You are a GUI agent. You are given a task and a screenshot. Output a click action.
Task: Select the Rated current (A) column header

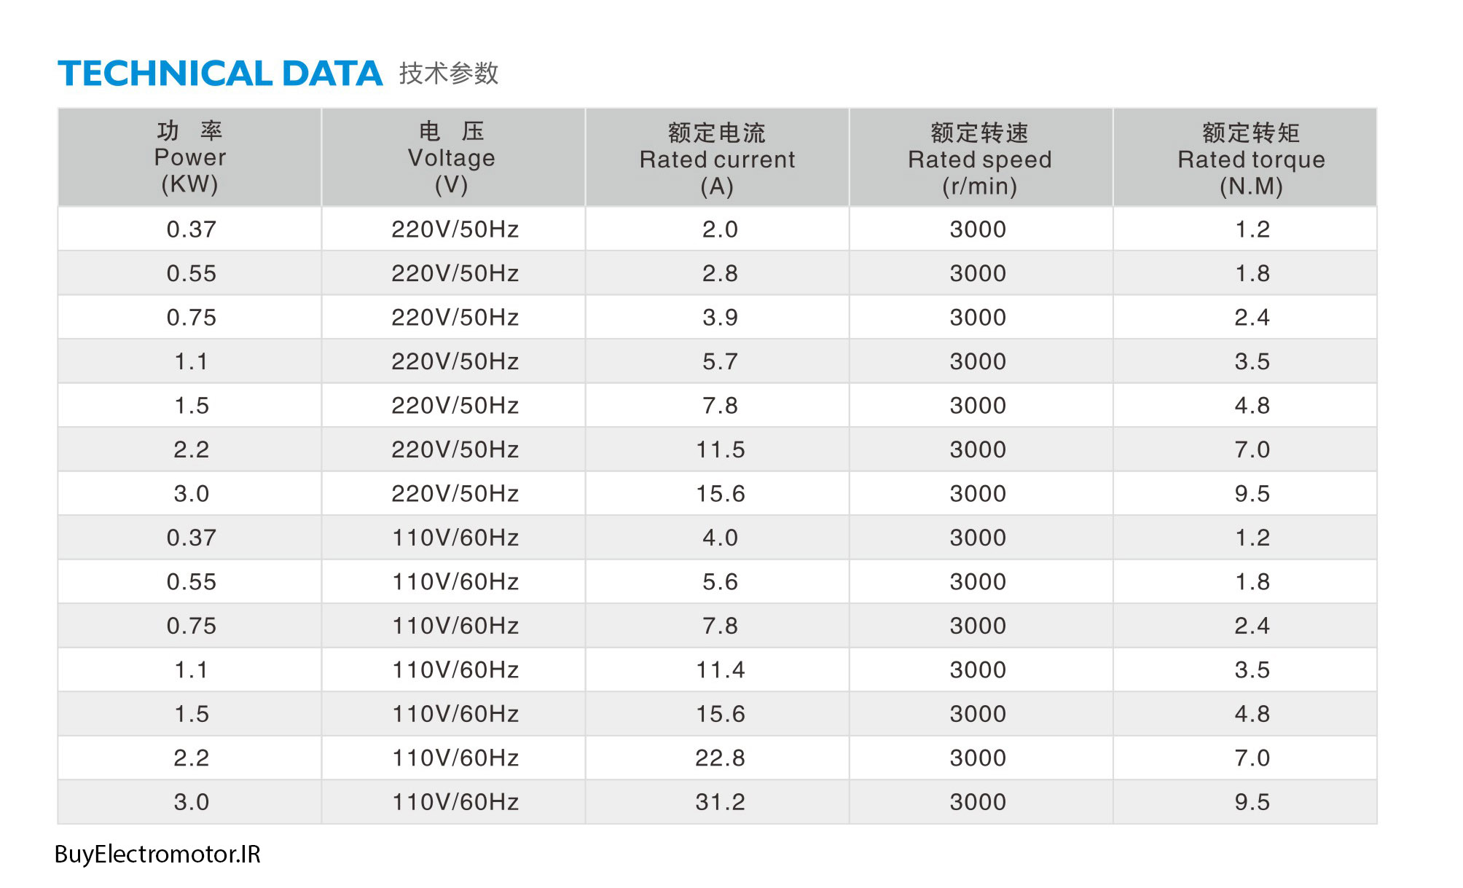click(x=717, y=157)
